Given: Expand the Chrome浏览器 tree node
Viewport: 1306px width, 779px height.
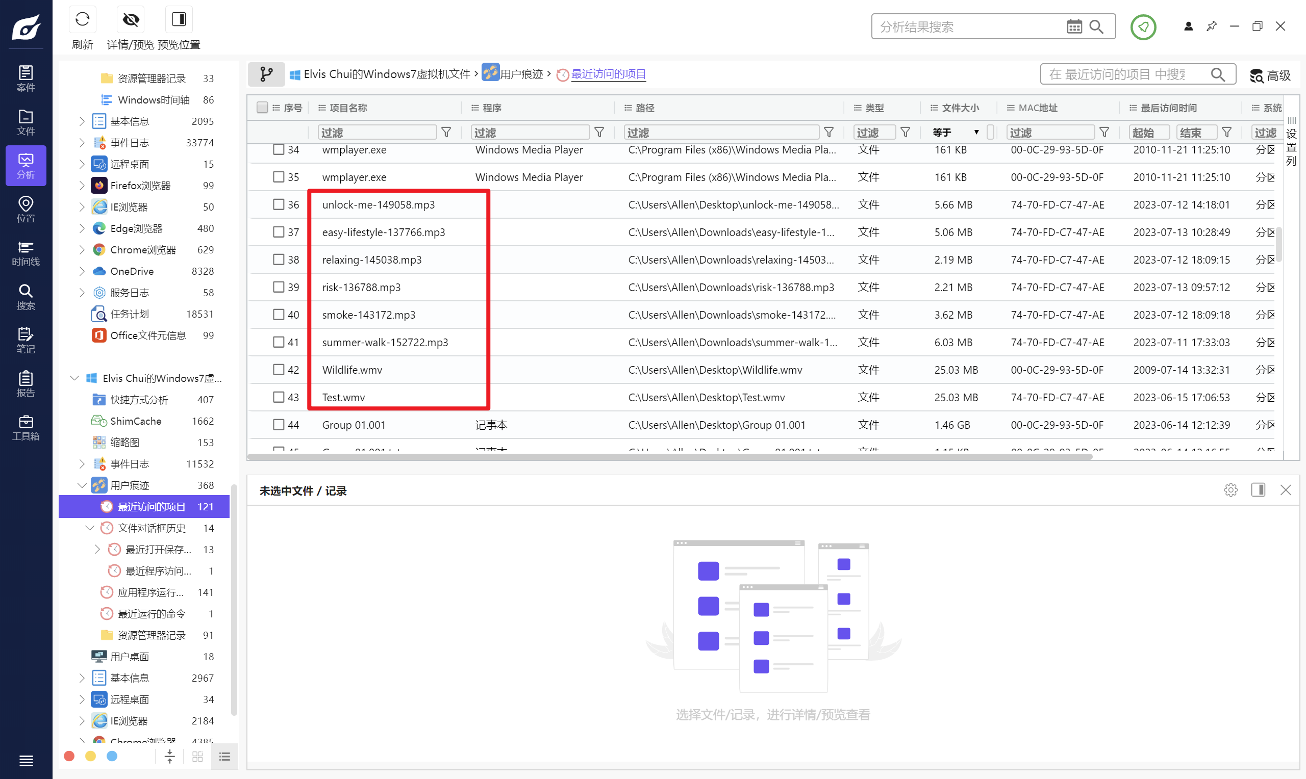Looking at the screenshot, I should (x=82, y=250).
